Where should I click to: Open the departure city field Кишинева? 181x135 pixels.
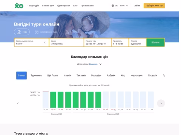point(66,42)
